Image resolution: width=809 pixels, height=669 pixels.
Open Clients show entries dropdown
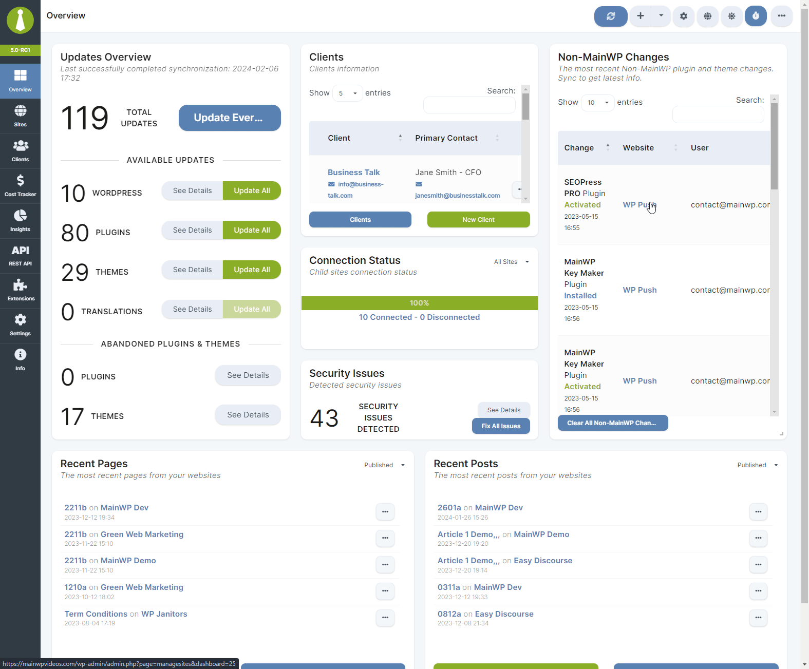tap(348, 93)
